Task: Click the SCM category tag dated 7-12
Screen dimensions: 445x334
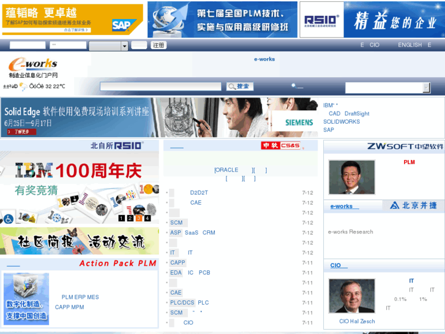Action: point(176,222)
